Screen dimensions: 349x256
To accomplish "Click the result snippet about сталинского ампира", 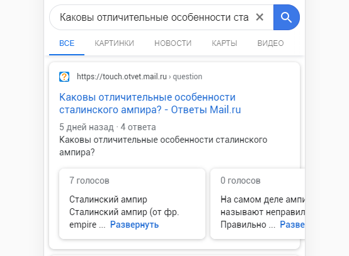I will 163,146.
